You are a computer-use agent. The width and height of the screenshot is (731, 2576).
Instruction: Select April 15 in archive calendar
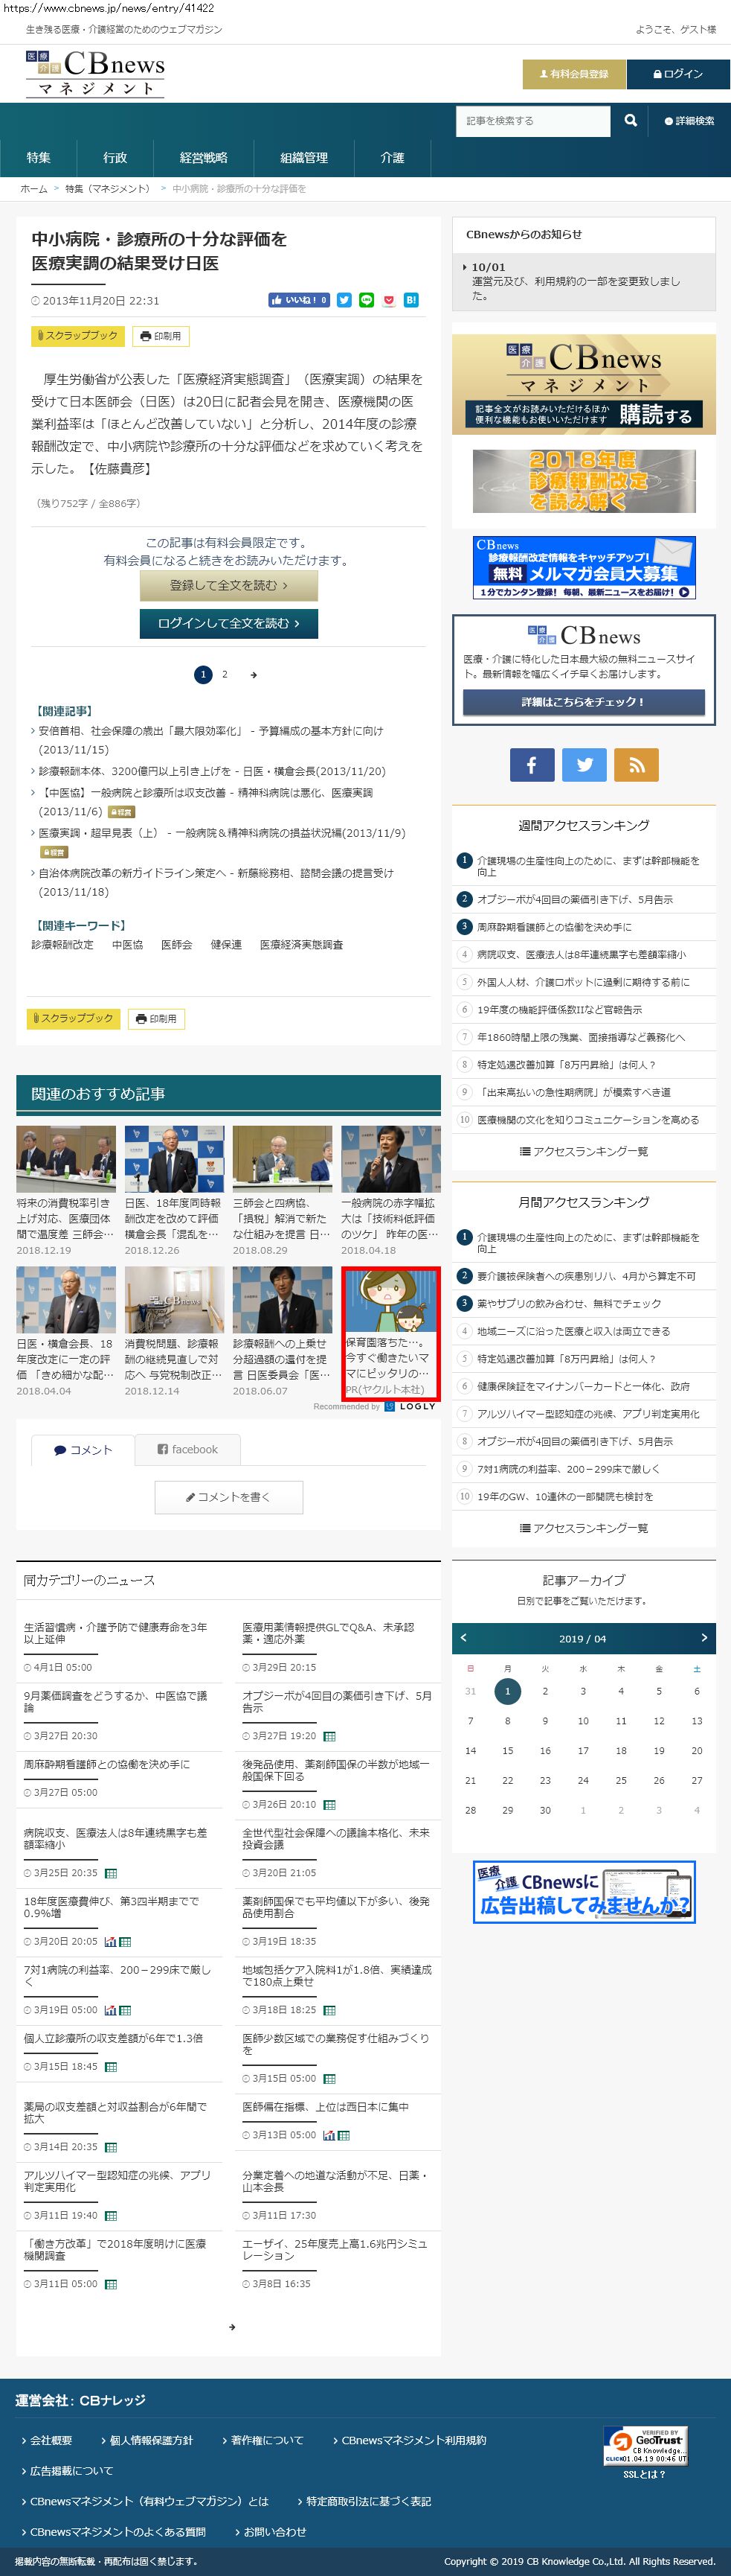click(x=507, y=1750)
